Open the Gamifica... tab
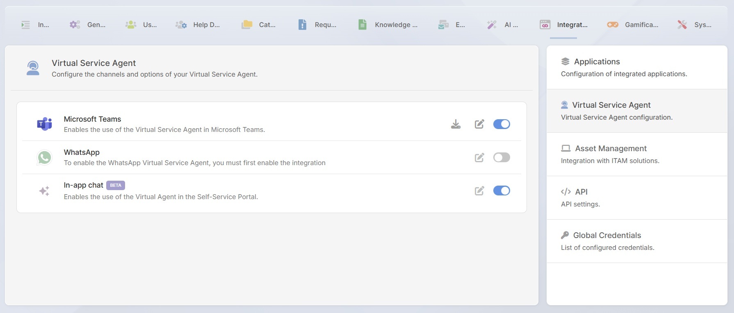 [x=633, y=25]
